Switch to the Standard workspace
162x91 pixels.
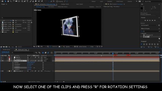(x=110, y=2)
